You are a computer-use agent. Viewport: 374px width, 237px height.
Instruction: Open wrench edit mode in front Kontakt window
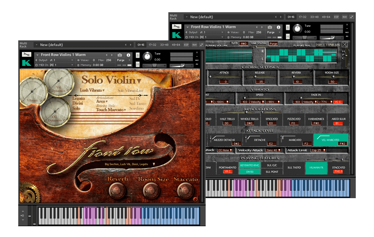(x=26, y=55)
